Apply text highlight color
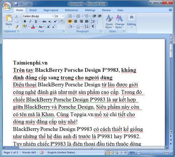The width and height of the screenshot is (175, 157). tap(25, 27)
